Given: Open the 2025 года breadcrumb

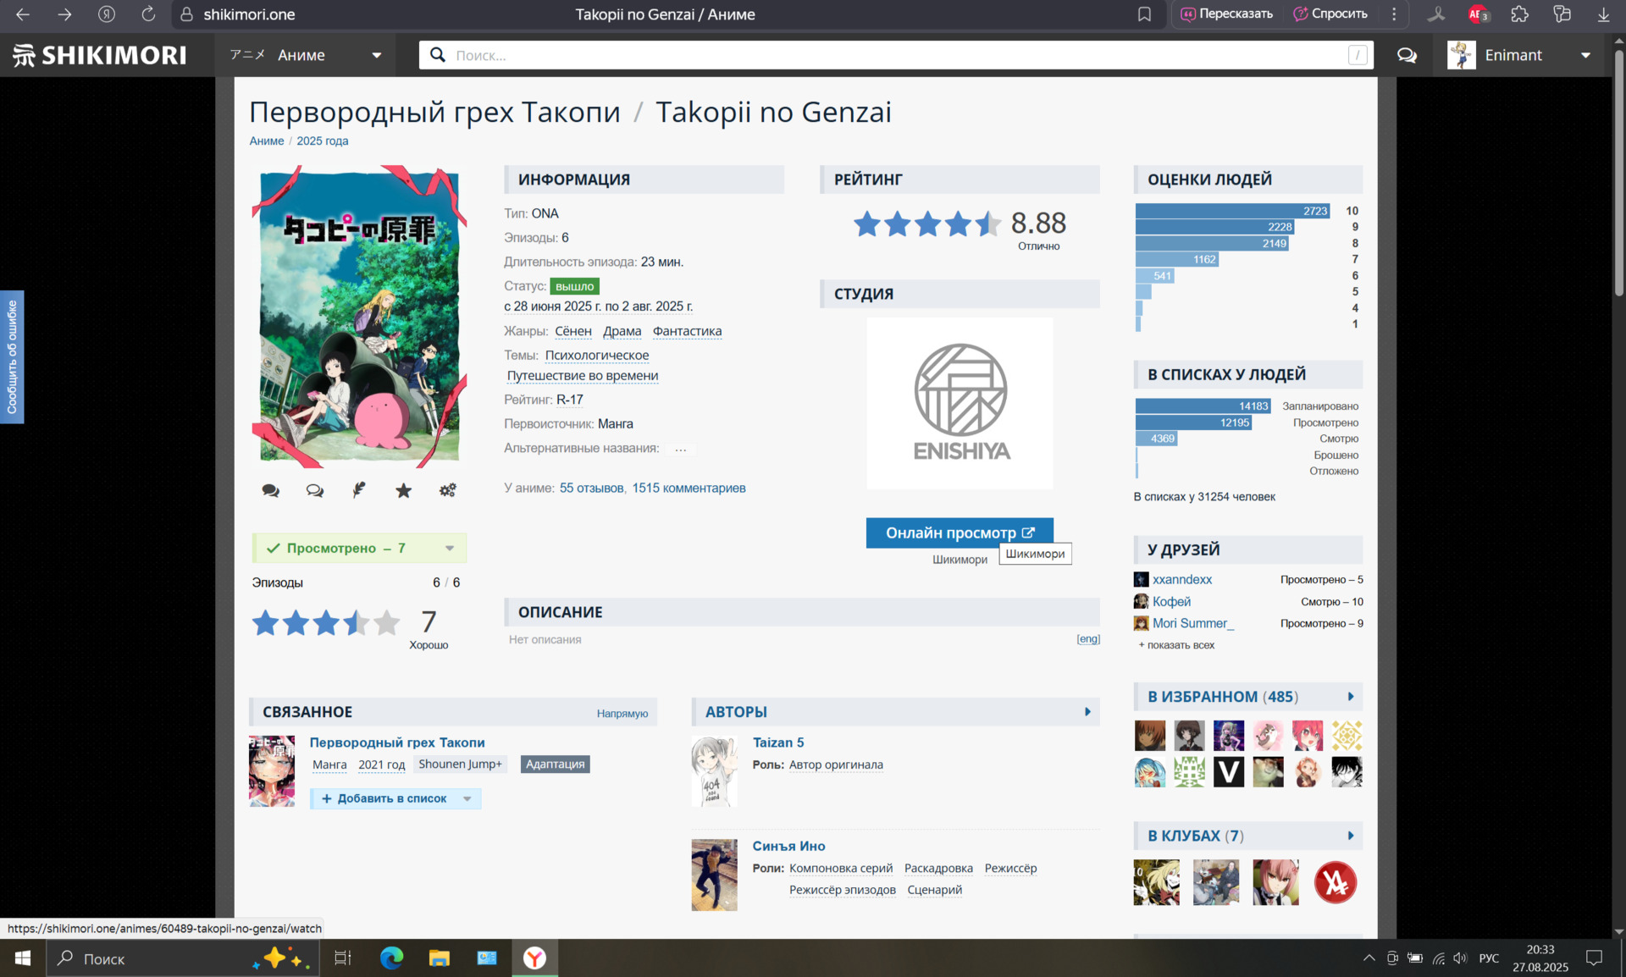Looking at the screenshot, I should point(322,141).
